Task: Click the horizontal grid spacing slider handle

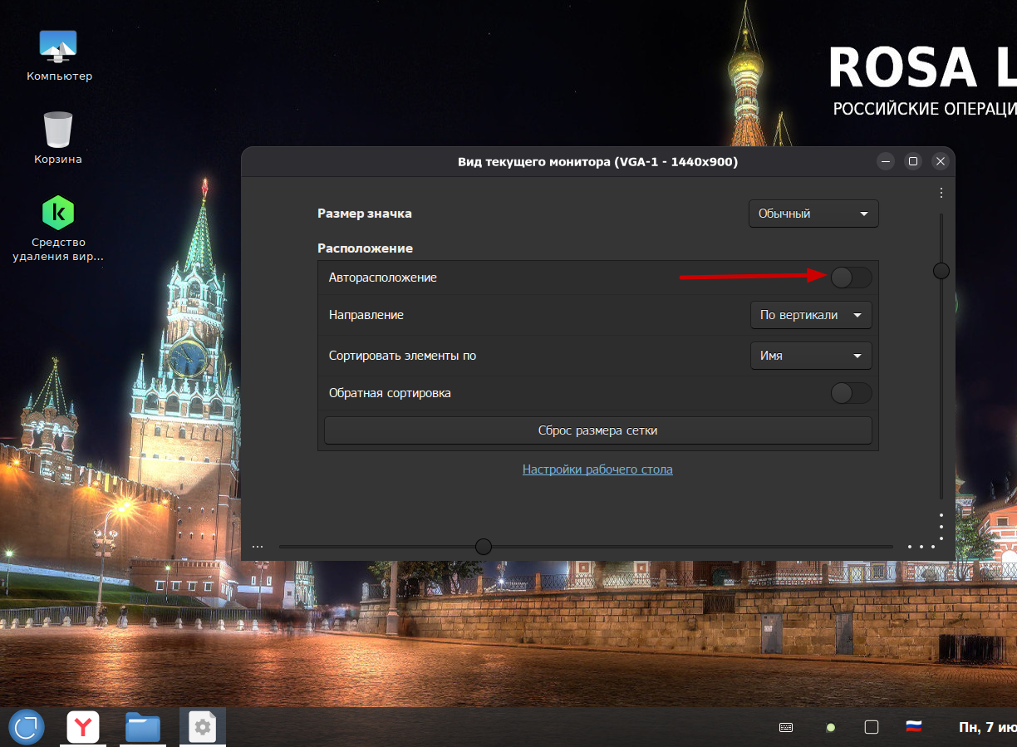Action: (483, 547)
